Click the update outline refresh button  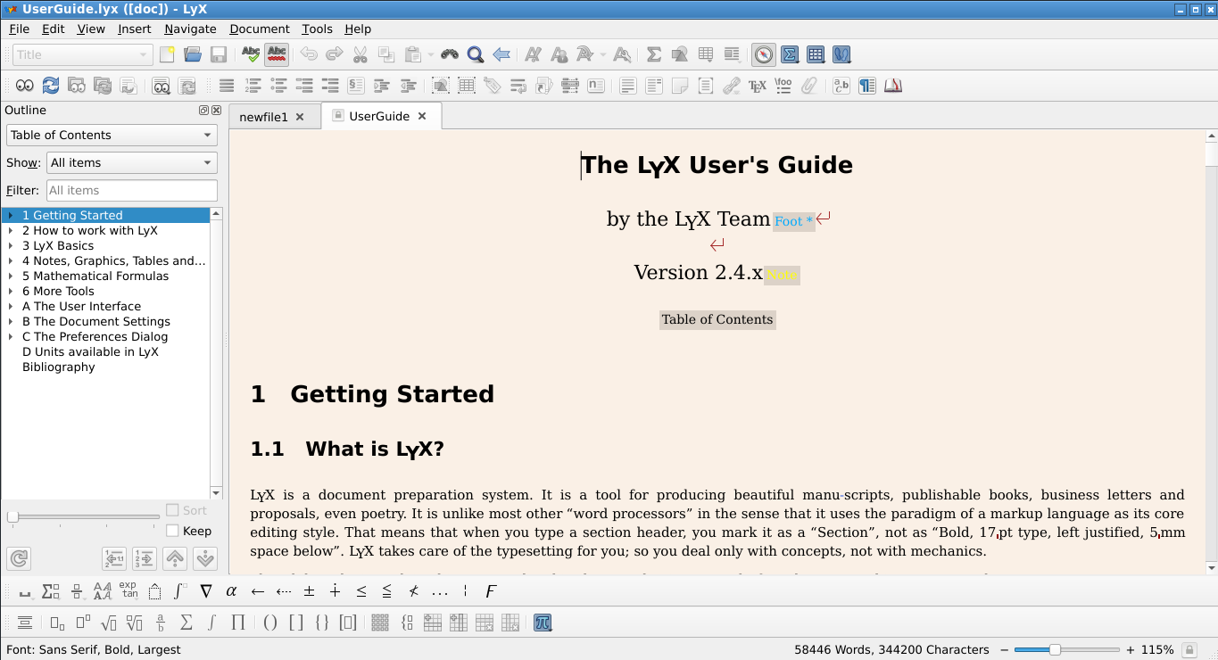click(x=18, y=558)
